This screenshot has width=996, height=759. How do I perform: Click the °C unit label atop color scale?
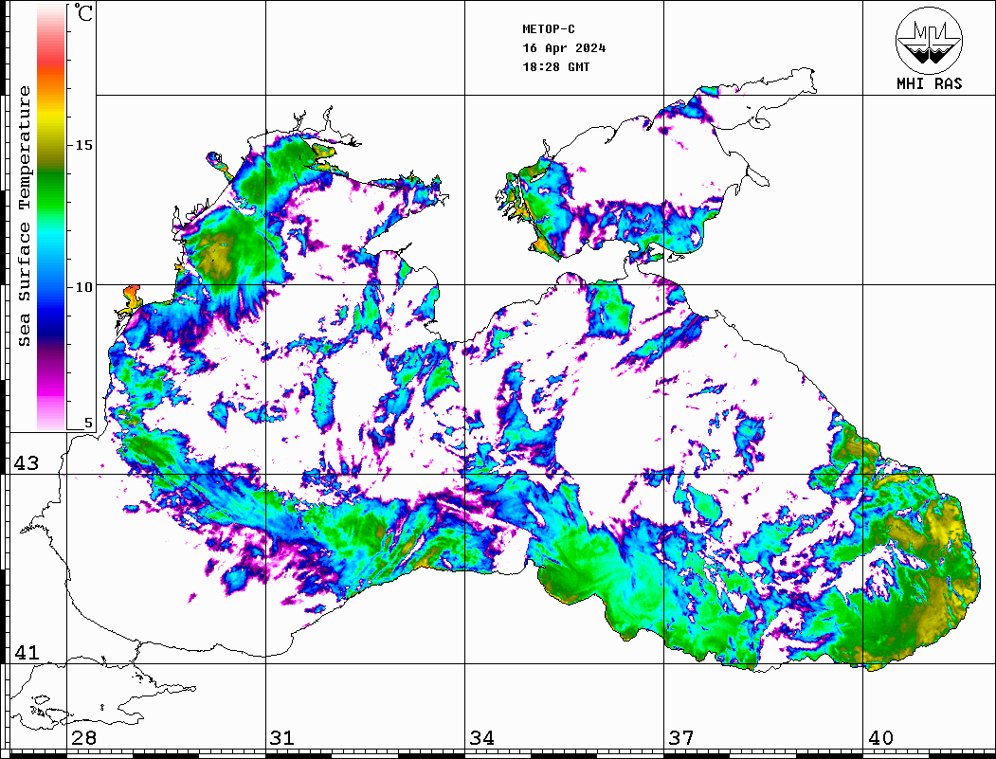[x=84, y=13]
